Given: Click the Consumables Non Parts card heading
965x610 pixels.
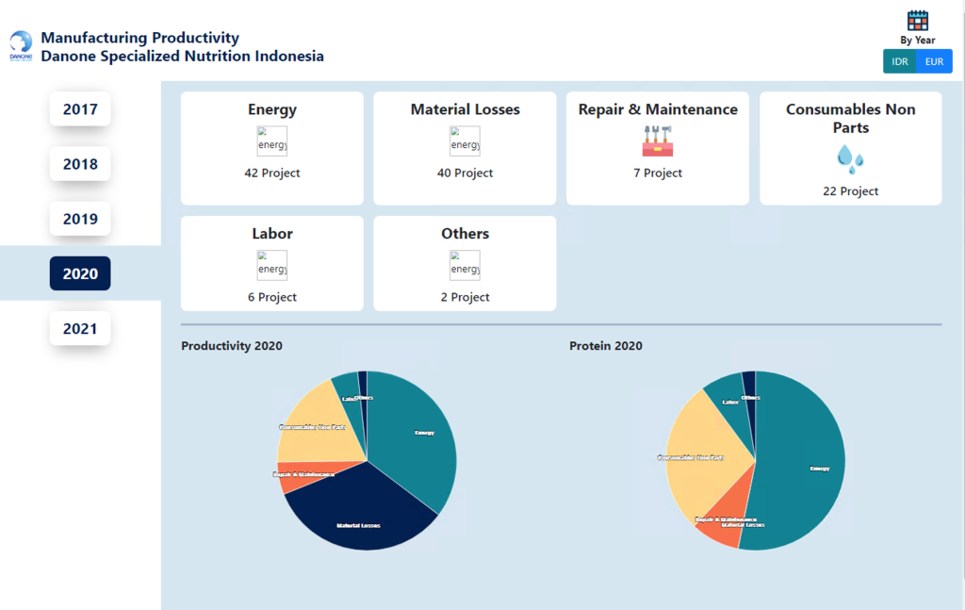Looking at the screenshot, I should pos(851,118).
